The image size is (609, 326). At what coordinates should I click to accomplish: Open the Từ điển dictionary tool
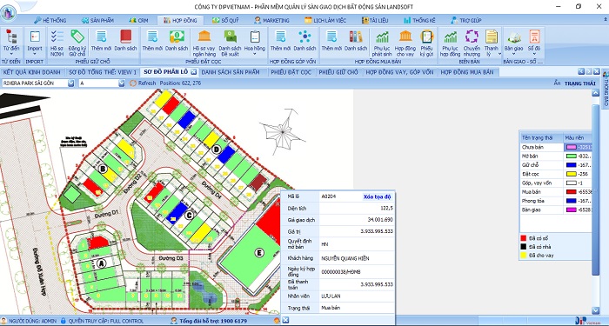point(11,41)
